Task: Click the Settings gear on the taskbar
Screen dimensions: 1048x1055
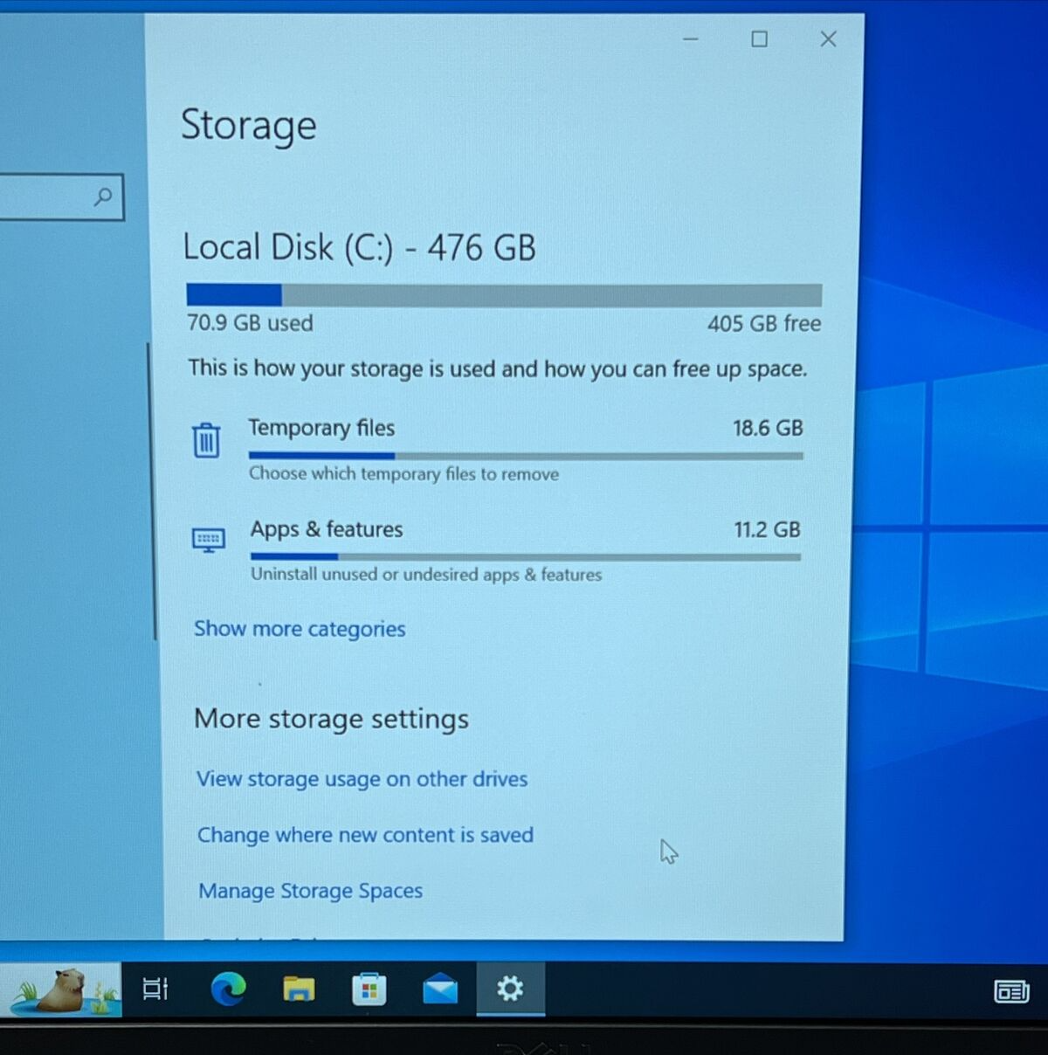Action: 510,989
